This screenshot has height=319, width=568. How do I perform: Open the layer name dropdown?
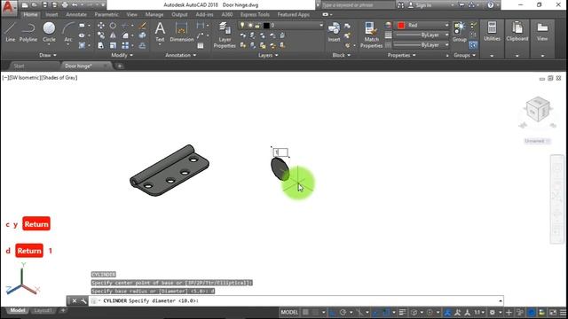click(x=280, y=26)
